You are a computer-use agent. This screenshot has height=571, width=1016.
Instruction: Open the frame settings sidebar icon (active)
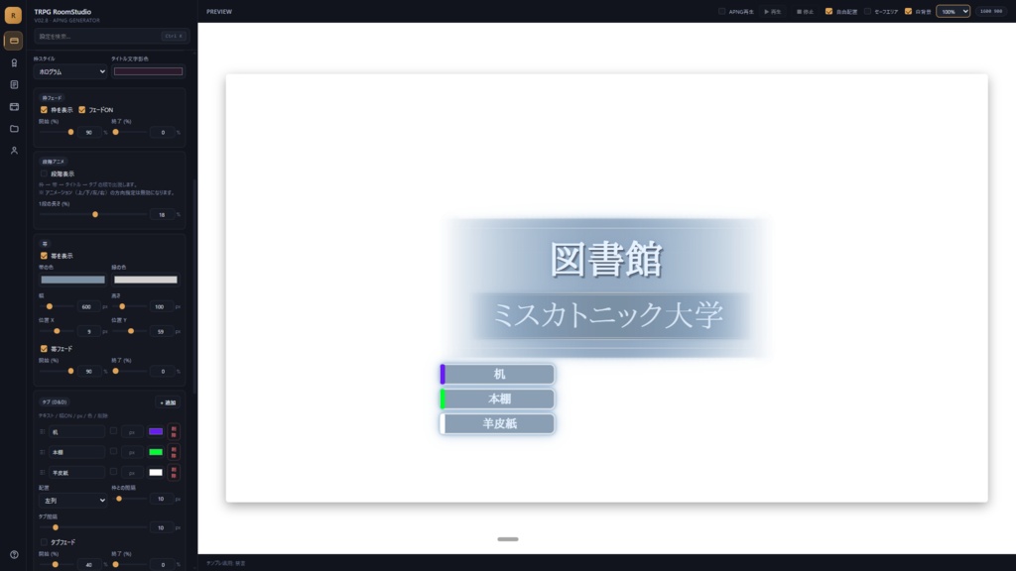14,41
